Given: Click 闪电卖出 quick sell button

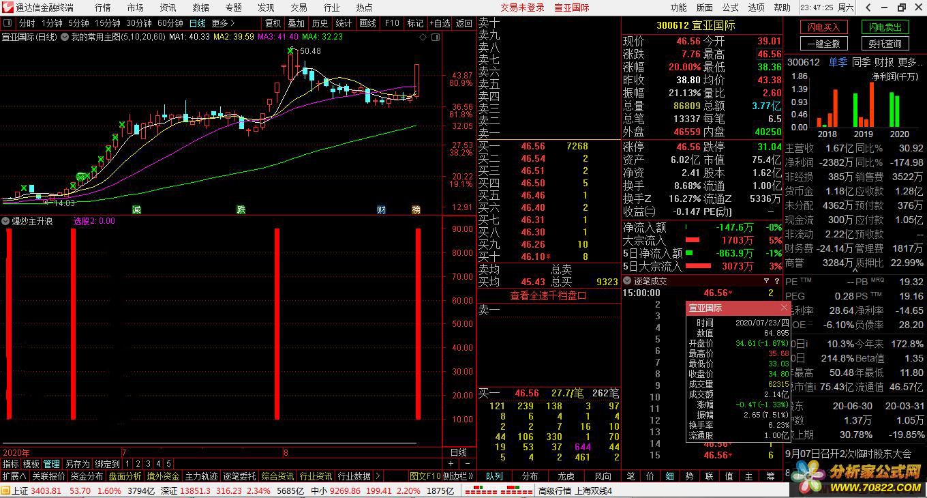Looking at the screenshot, I should coord(885,27).
